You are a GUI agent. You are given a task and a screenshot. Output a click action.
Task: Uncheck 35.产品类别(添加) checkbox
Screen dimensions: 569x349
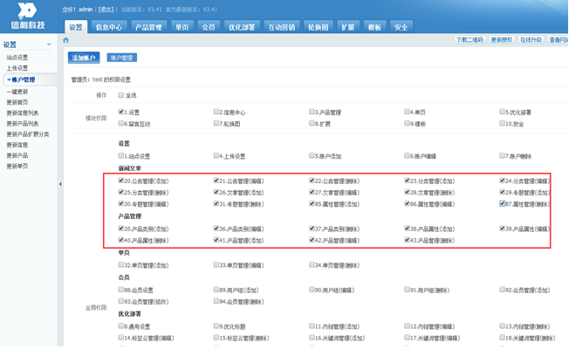121,229
